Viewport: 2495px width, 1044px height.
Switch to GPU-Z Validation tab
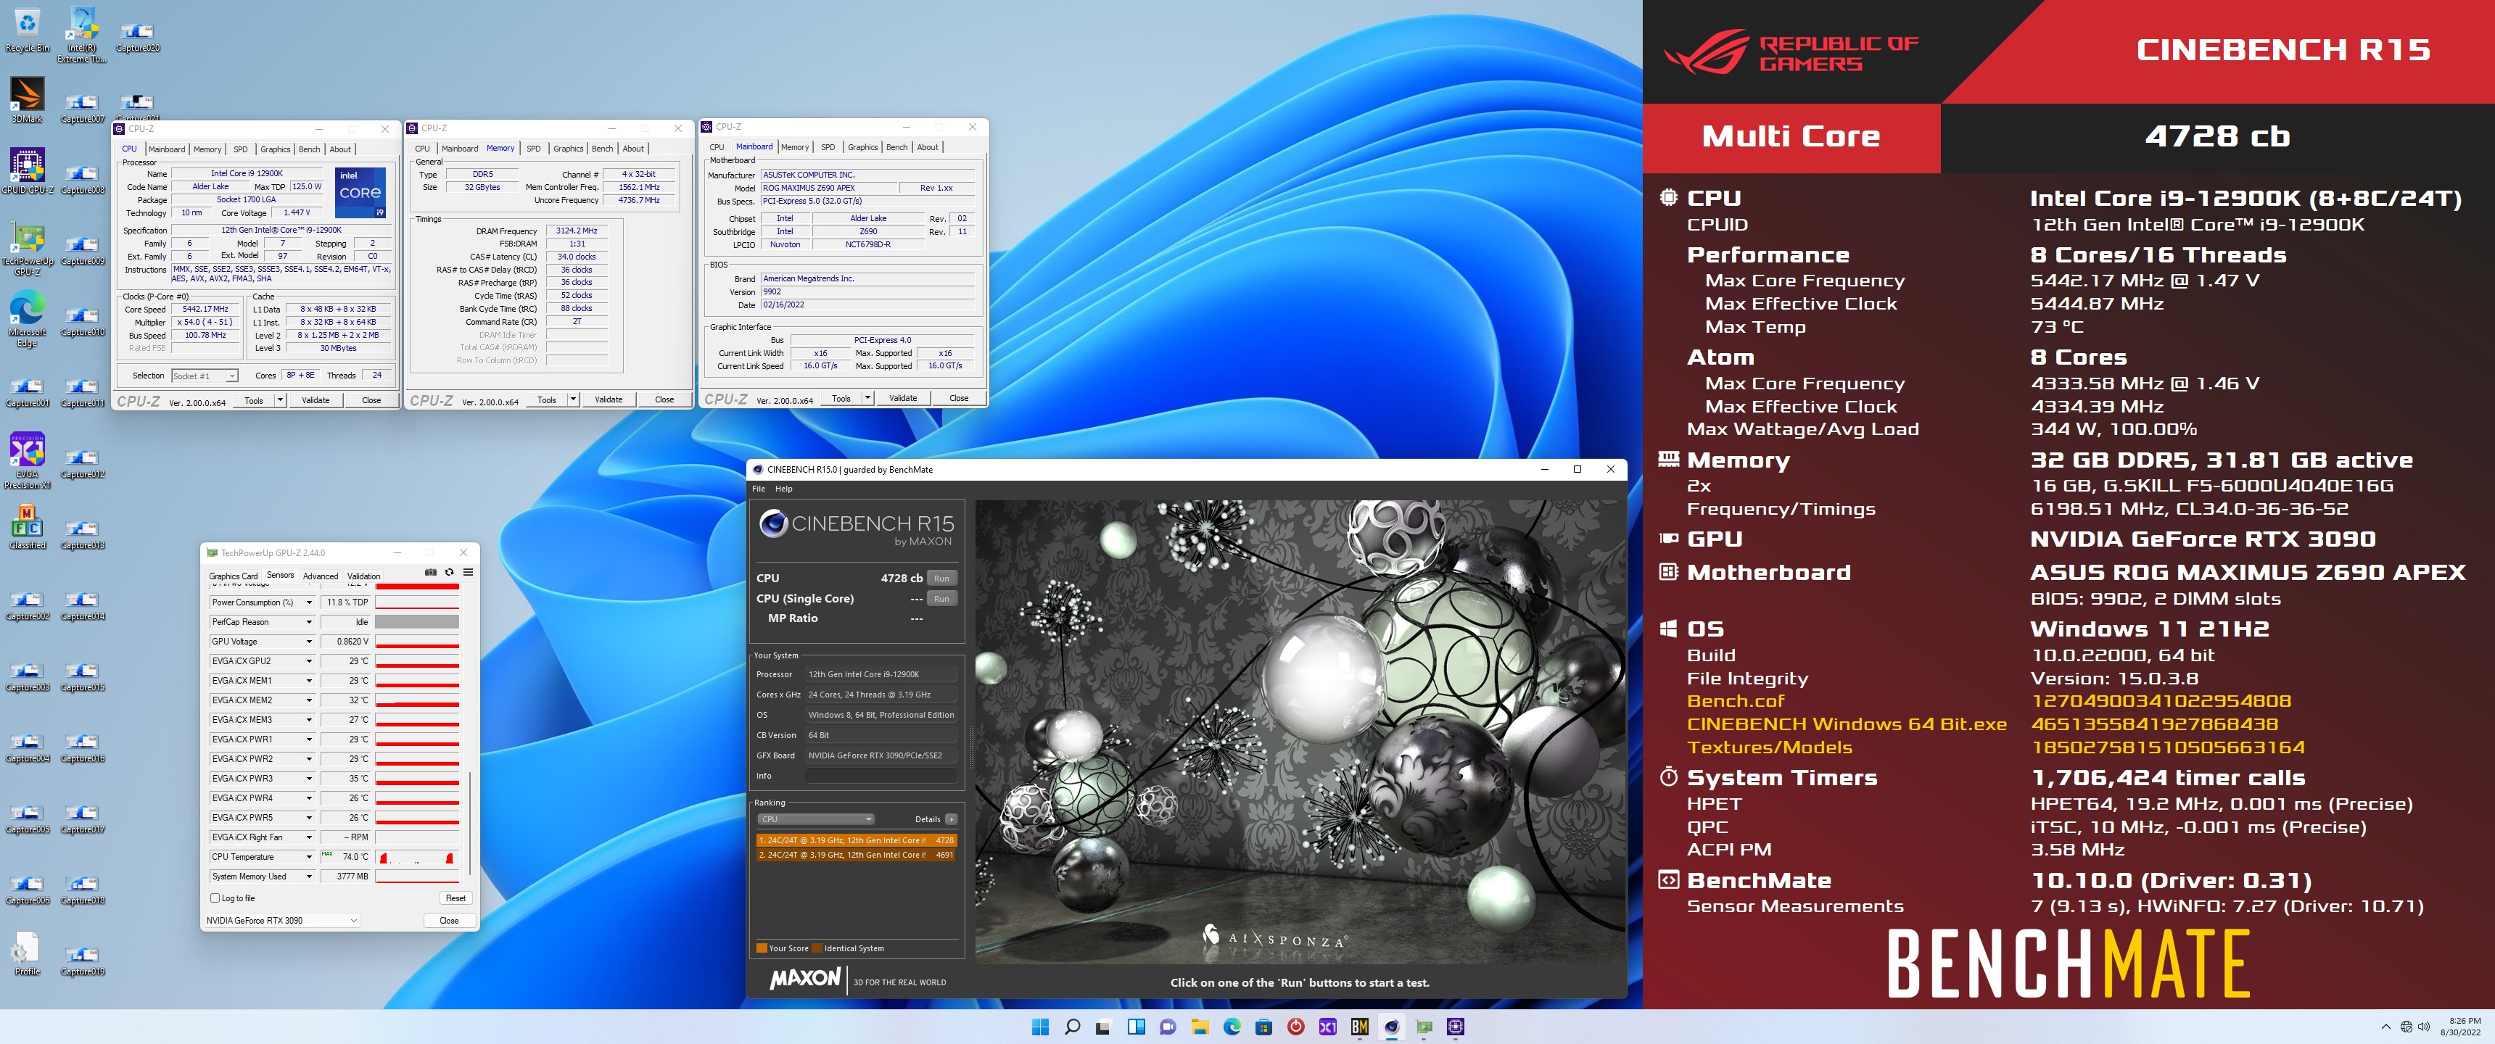click(x=364, y=576)
